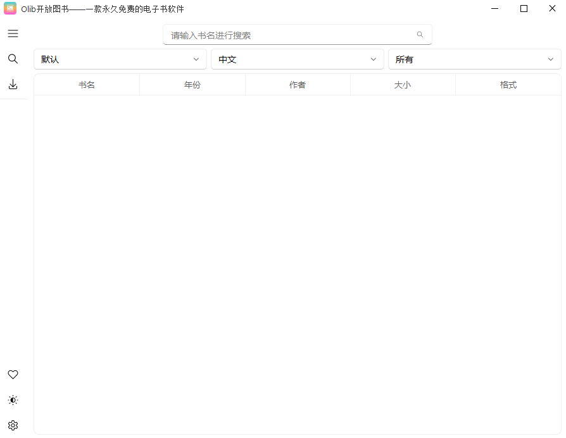This screenshot has width=566, height=438.
Task: Click the magnifier icon inside the search box
Action: [x=420, y=34]
